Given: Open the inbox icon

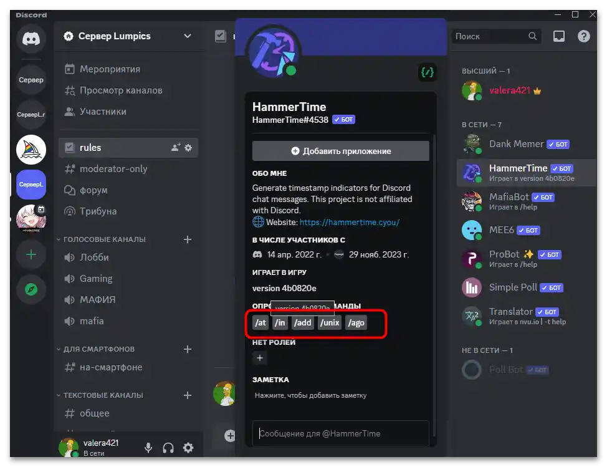Looking at the screenshot, I should [x=558, y=36].
